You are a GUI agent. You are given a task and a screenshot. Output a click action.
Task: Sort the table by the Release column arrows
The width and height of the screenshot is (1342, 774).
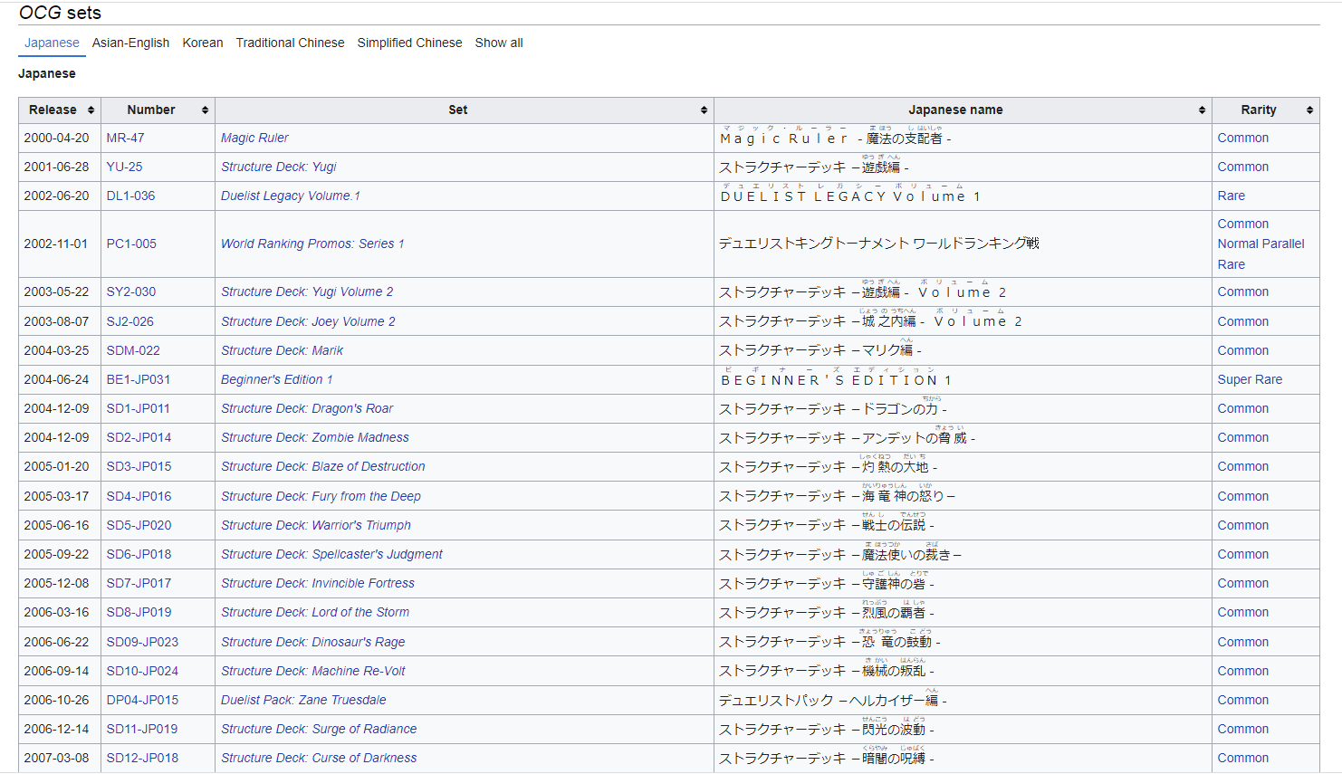pyautogui.click(x=91, y=110)
